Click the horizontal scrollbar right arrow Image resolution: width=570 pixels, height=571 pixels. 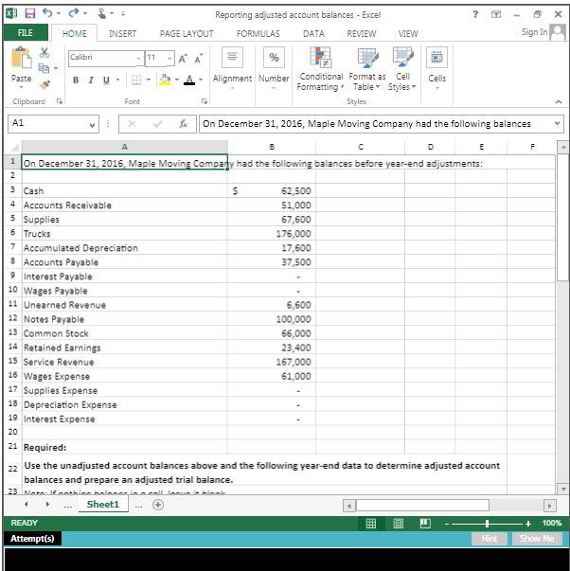549,505
